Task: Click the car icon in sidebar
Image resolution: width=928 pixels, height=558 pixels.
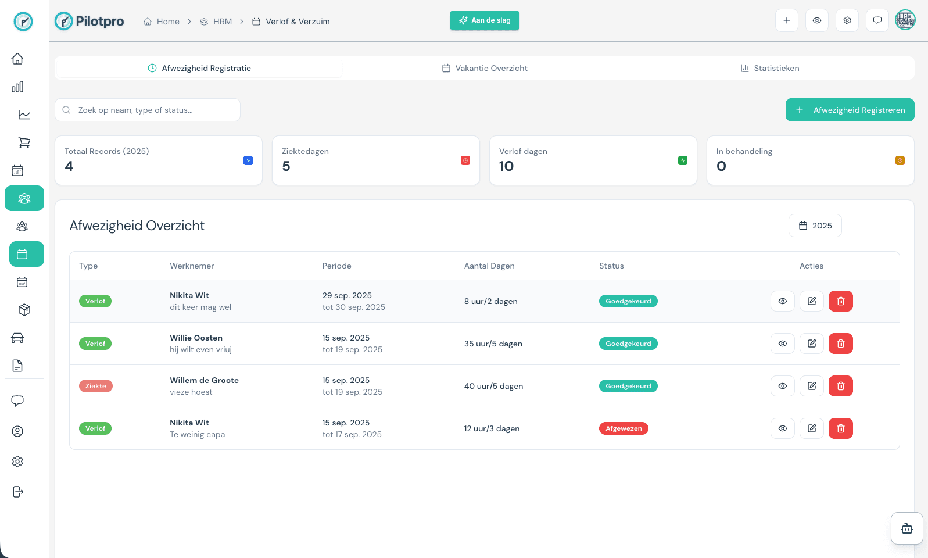Action: click(x=17, y=338)
